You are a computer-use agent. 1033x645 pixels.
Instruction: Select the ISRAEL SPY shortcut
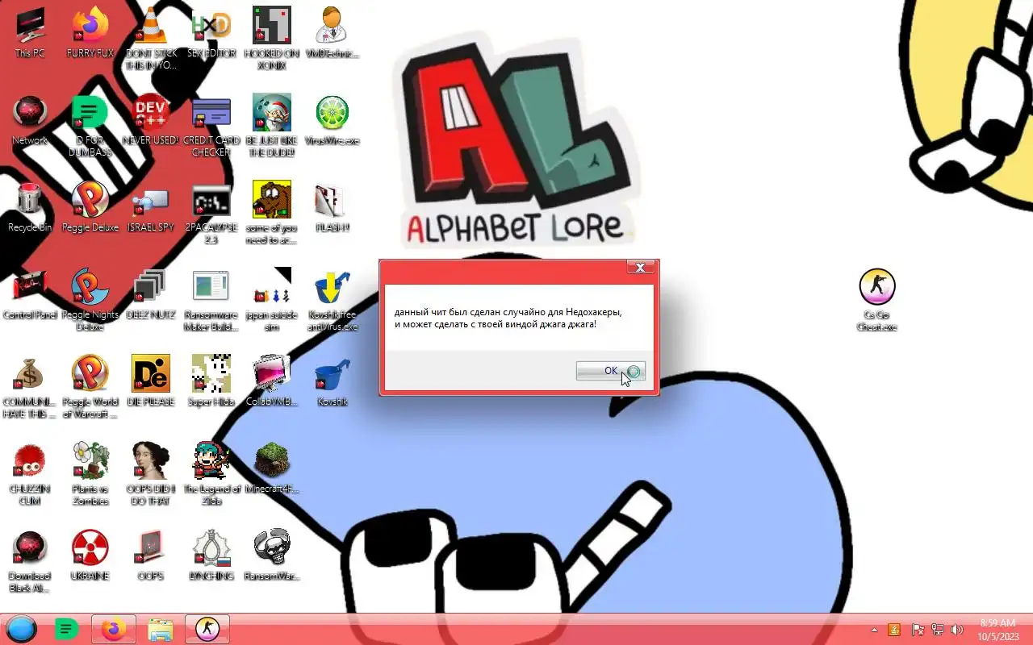[x=151, y=206]
